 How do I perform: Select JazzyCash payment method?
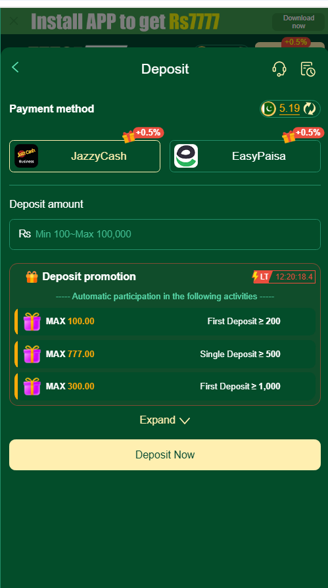point(85,156)
